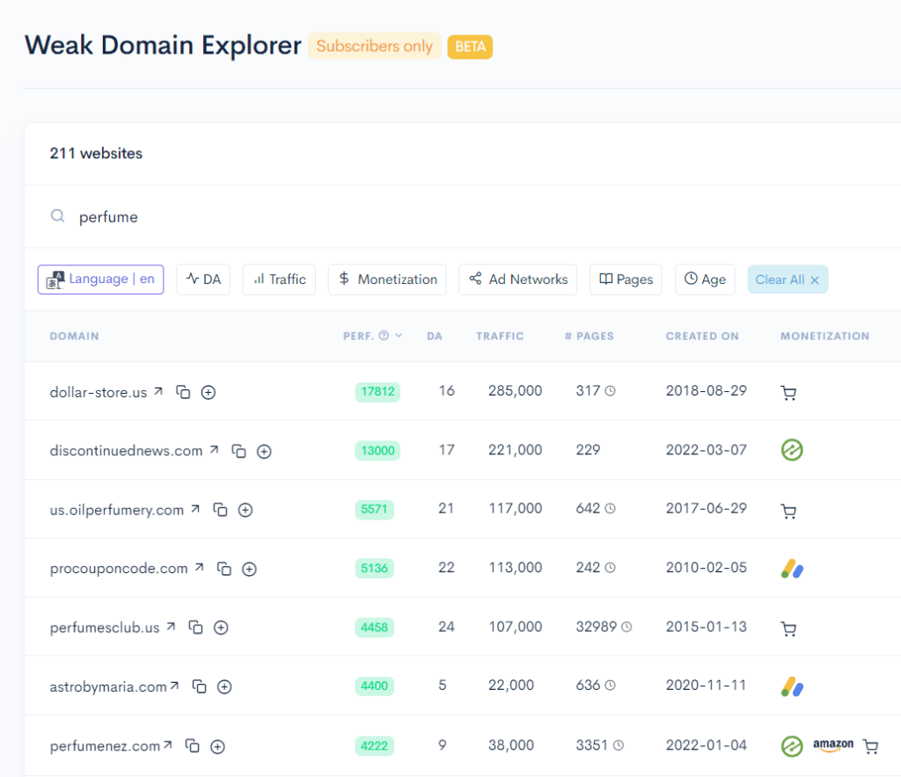Click the Amazon icon in the perfumenez.com row
Screen dimensions: 901x777
(x=832, y=745)
